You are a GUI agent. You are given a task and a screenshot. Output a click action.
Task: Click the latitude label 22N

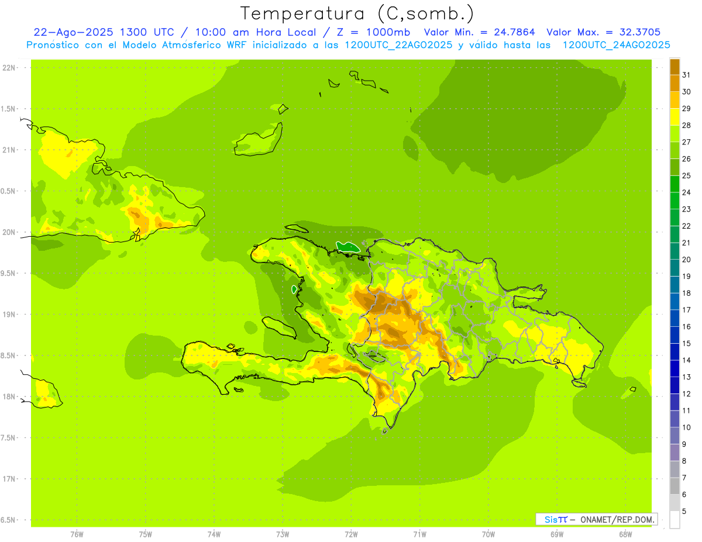coord(9,67)
